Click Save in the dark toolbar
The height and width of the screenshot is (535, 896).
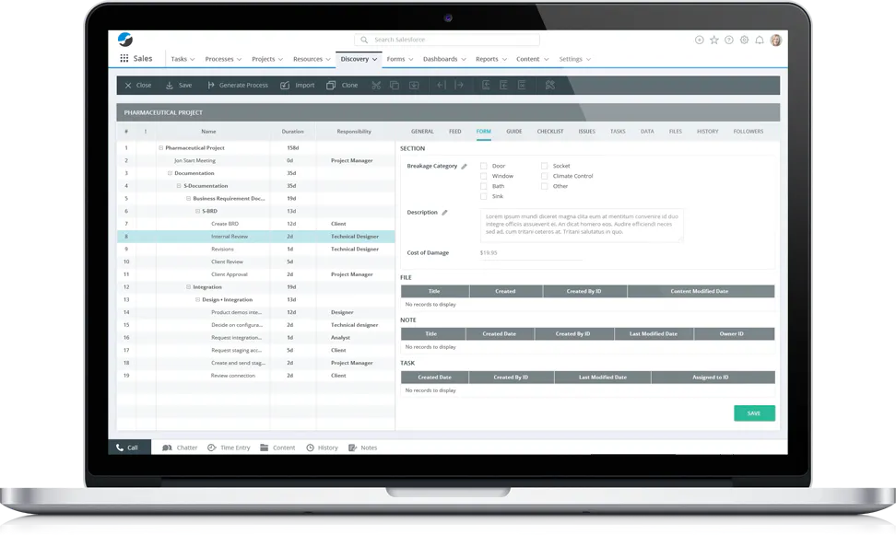tap(179, 85)
